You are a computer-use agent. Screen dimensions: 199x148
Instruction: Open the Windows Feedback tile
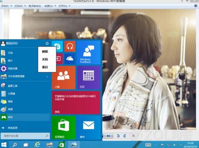coord(89,53)
